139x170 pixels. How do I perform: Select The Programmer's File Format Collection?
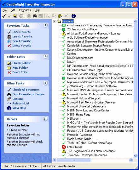pos(91,151)
